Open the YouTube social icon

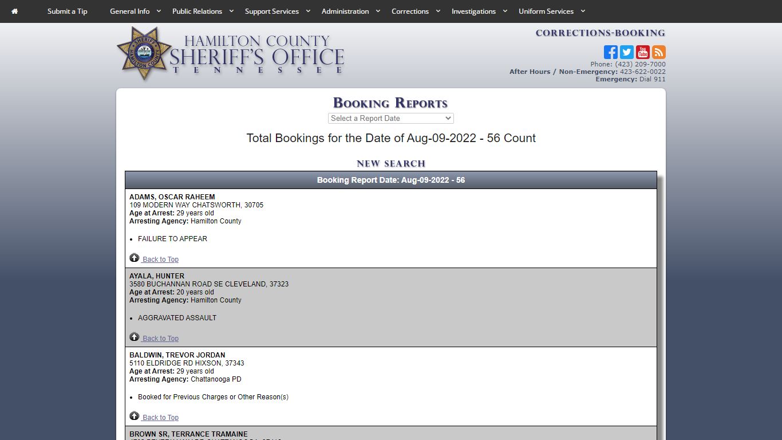[x=643, y=52]
